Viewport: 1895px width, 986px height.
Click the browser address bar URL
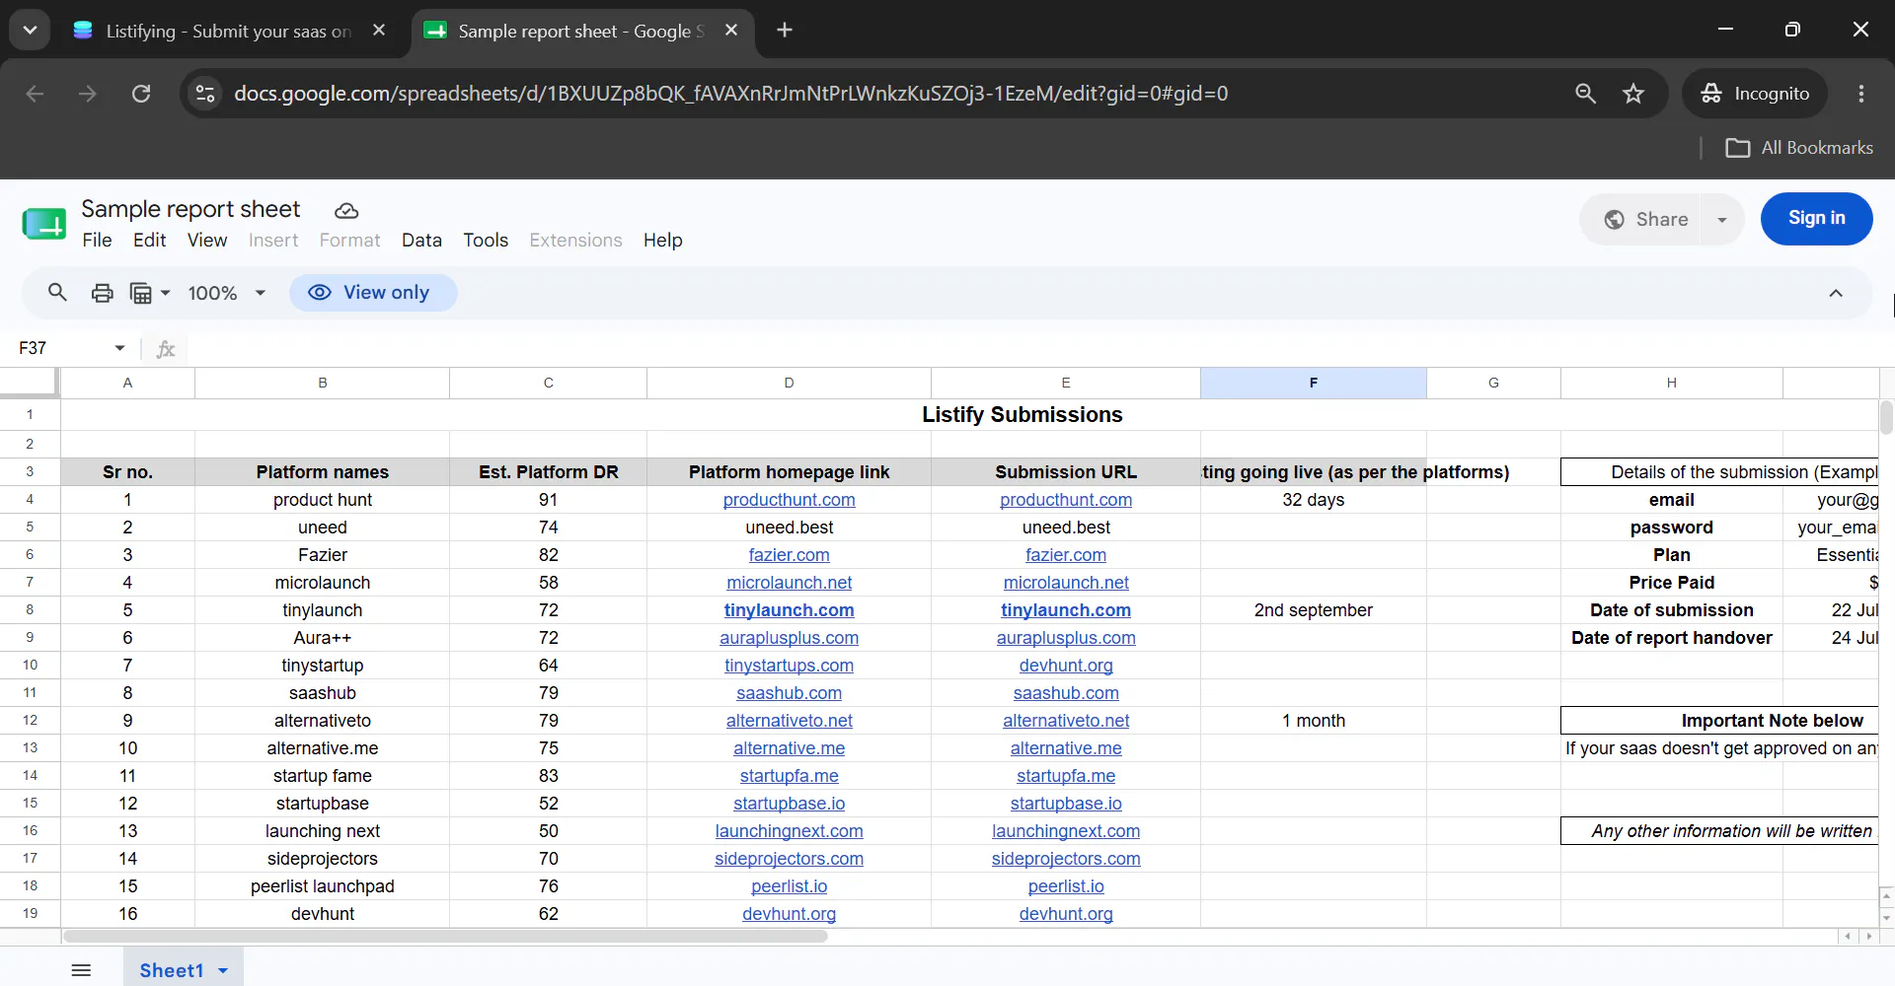[730, 94]
